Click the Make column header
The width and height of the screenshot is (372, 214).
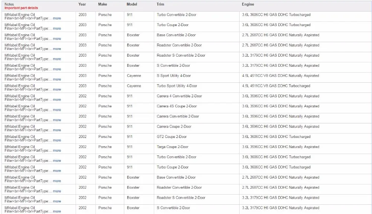[x=103, y=4]
